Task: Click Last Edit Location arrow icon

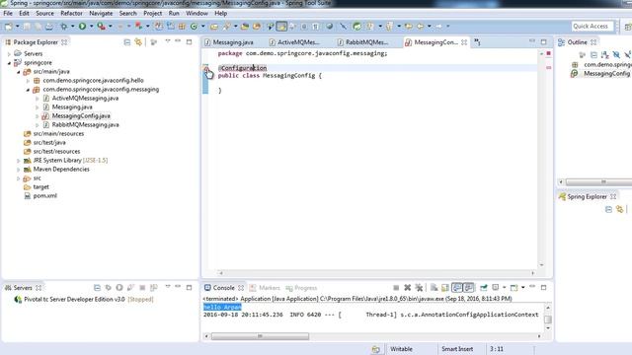Action: (x=408, y=27)
